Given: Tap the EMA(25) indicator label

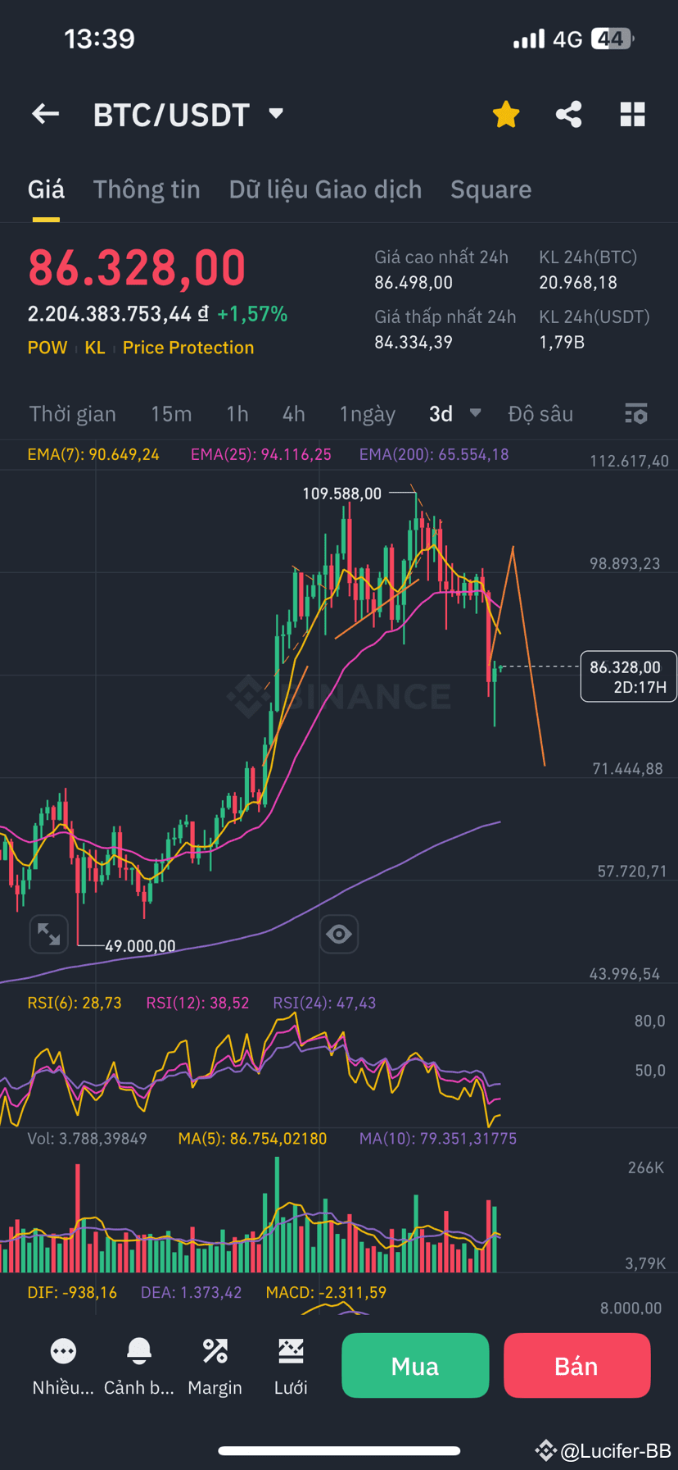Looking at the screenshot, I should (x=261, y=454).
